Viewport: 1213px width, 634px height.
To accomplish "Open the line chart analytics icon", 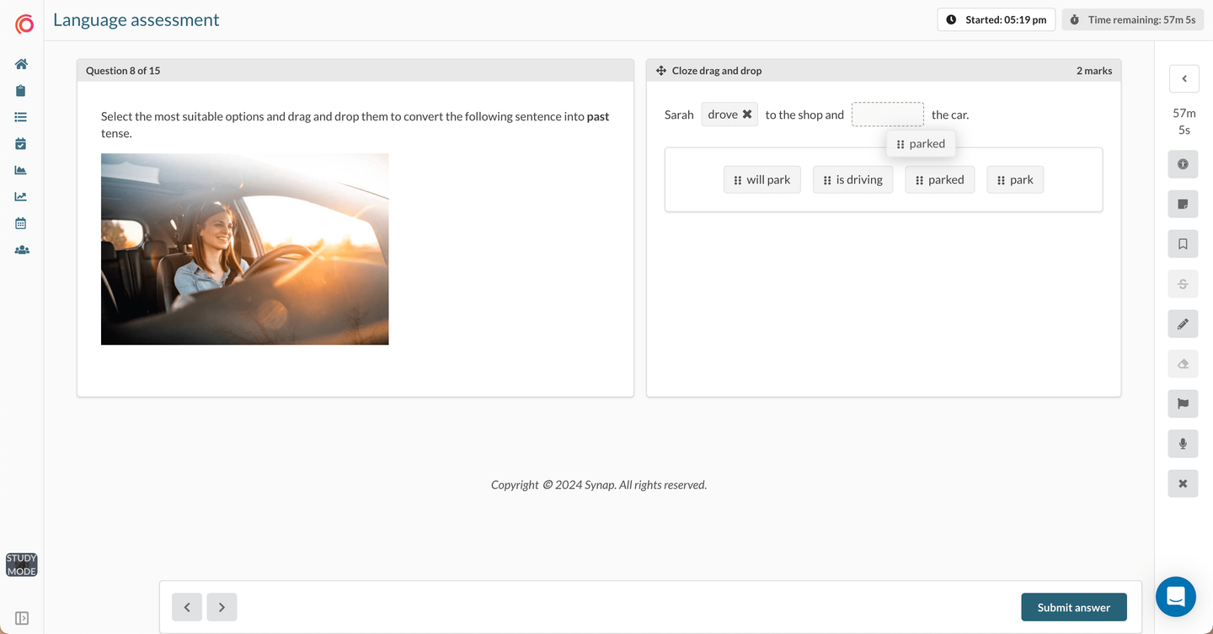I will point(21,197).
